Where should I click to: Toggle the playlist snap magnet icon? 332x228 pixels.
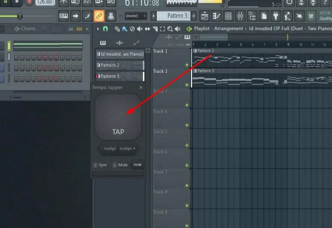(x=105, y=29)
